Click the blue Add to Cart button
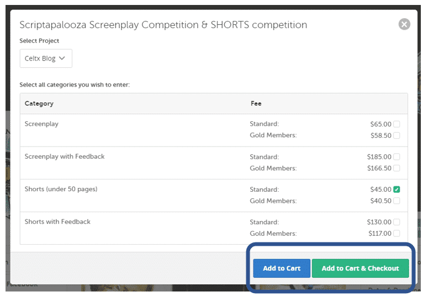This screenshot has height=297, width=428. click(282, 268)
